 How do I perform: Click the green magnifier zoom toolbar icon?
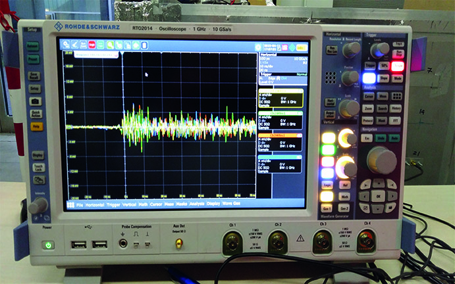click(x=111, y=45)
